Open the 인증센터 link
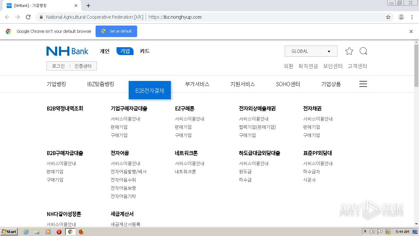 click(x=83, y=66)
